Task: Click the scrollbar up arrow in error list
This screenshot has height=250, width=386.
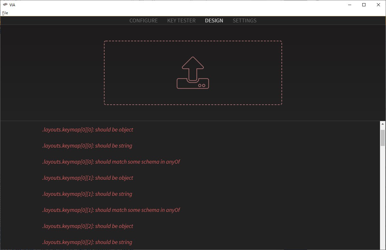Action: 383,124
